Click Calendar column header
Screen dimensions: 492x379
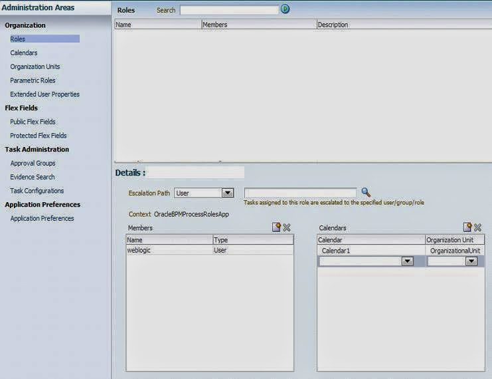(x=371, y=240)
